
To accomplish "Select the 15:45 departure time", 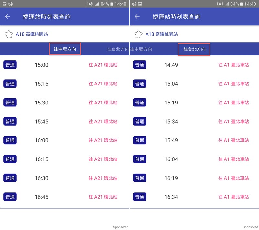I will click(41, 121).
